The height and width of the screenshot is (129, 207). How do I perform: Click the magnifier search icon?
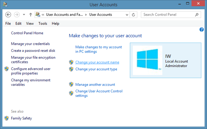click(x=197, y=15)
